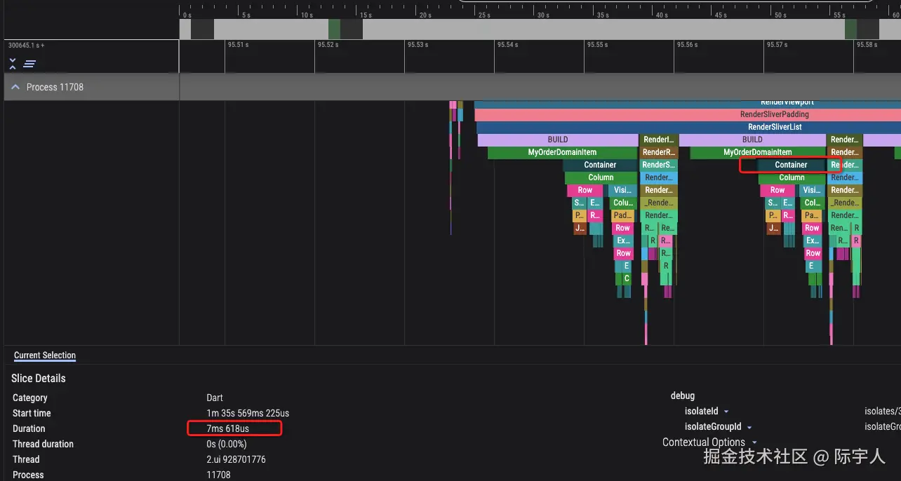Select the RenderViewport slice

688,104
